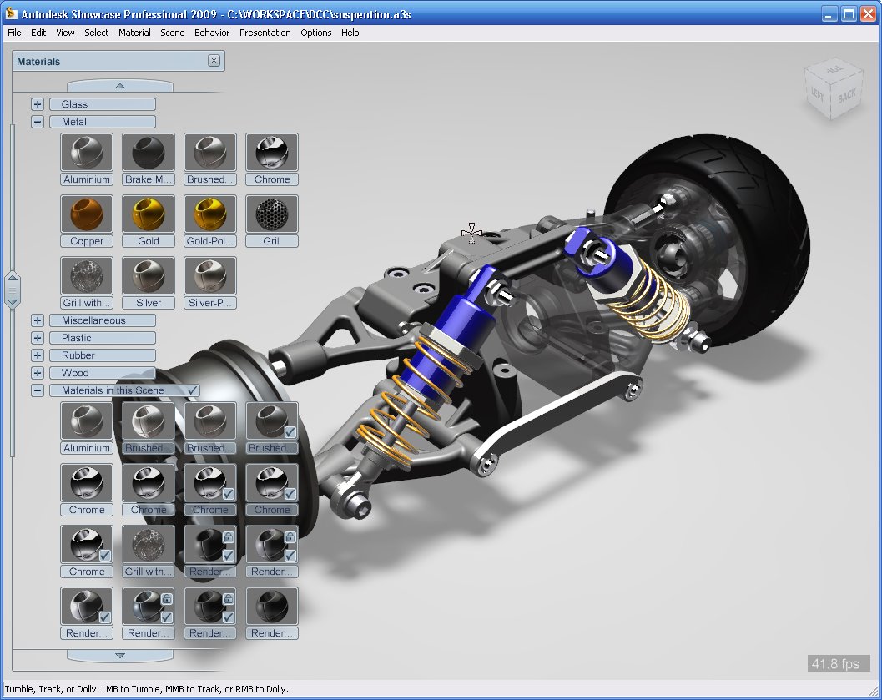
Task: Click the Miscellaneous category label
Action: click(103, 320)
